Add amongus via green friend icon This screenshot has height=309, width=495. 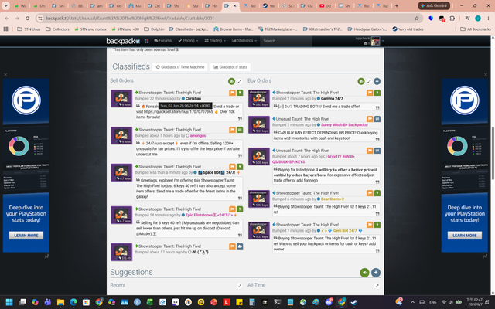pyautogui.click(x=240, y=130)
